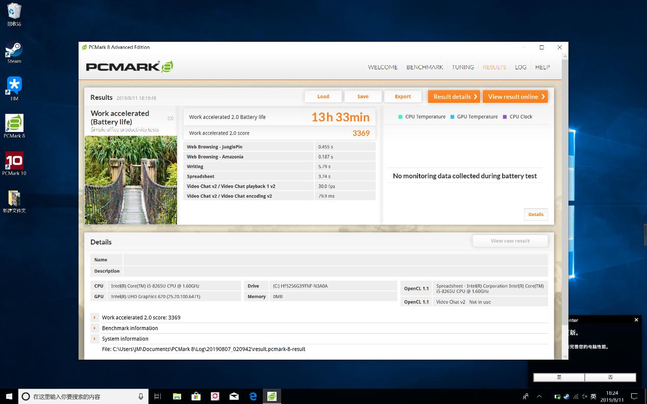647x404 pixels.
Task: Select the Spreadsheet result row
Action: pos(280,176)
